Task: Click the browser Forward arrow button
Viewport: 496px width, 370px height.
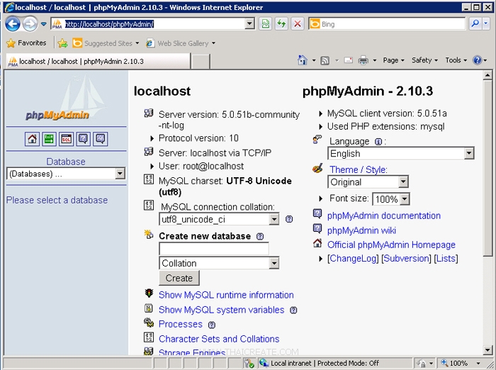Action: coord(30,24)
